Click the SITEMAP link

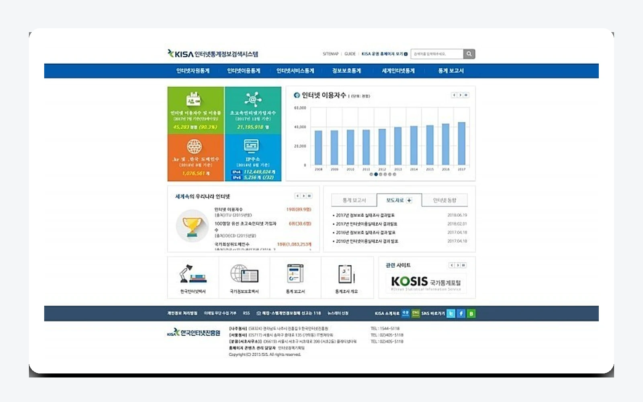point(331,54)
